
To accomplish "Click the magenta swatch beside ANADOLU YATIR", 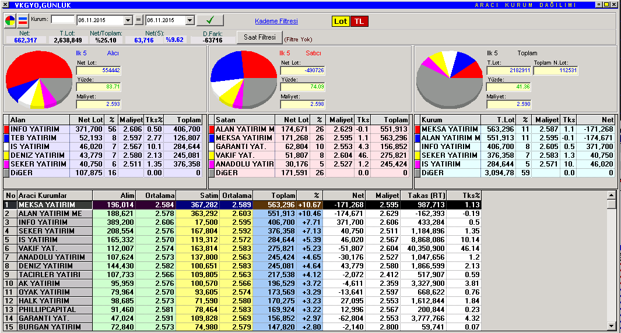I will pyautogui.click(x=212, y=164).
